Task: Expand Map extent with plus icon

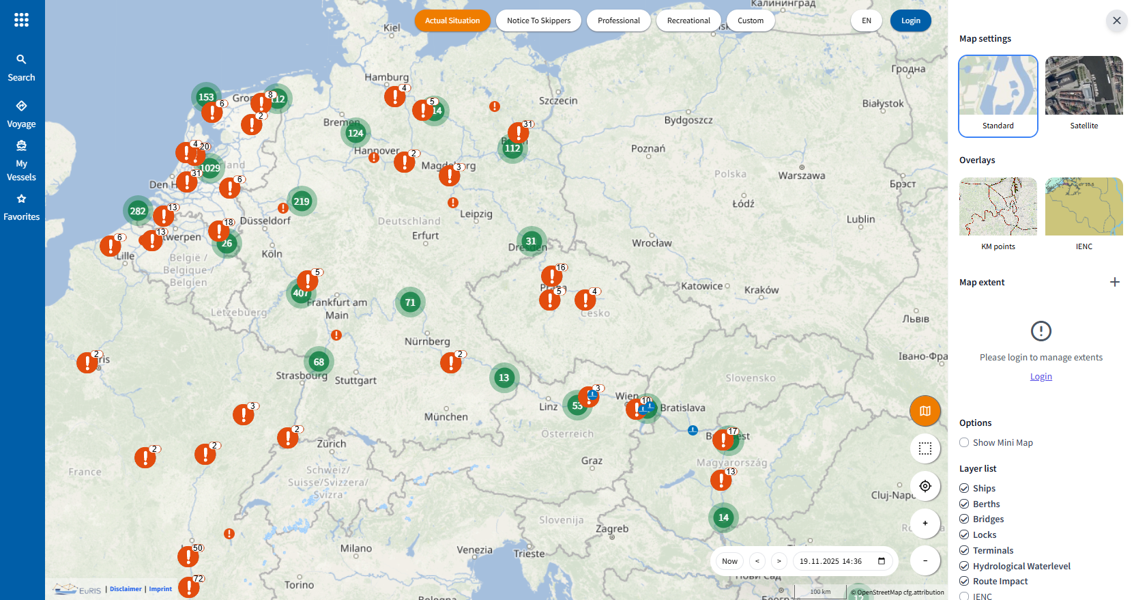Action: [1114, 282]
